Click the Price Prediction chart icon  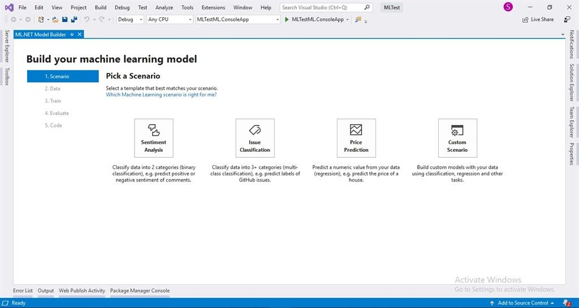tap(356, 130)
